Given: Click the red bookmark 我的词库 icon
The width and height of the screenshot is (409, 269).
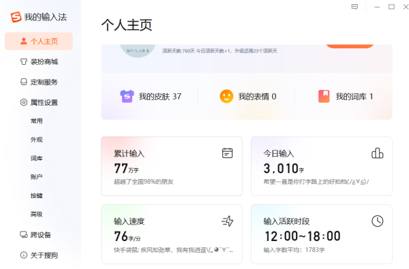Looking at the screenshot, I should pos(324,97).
